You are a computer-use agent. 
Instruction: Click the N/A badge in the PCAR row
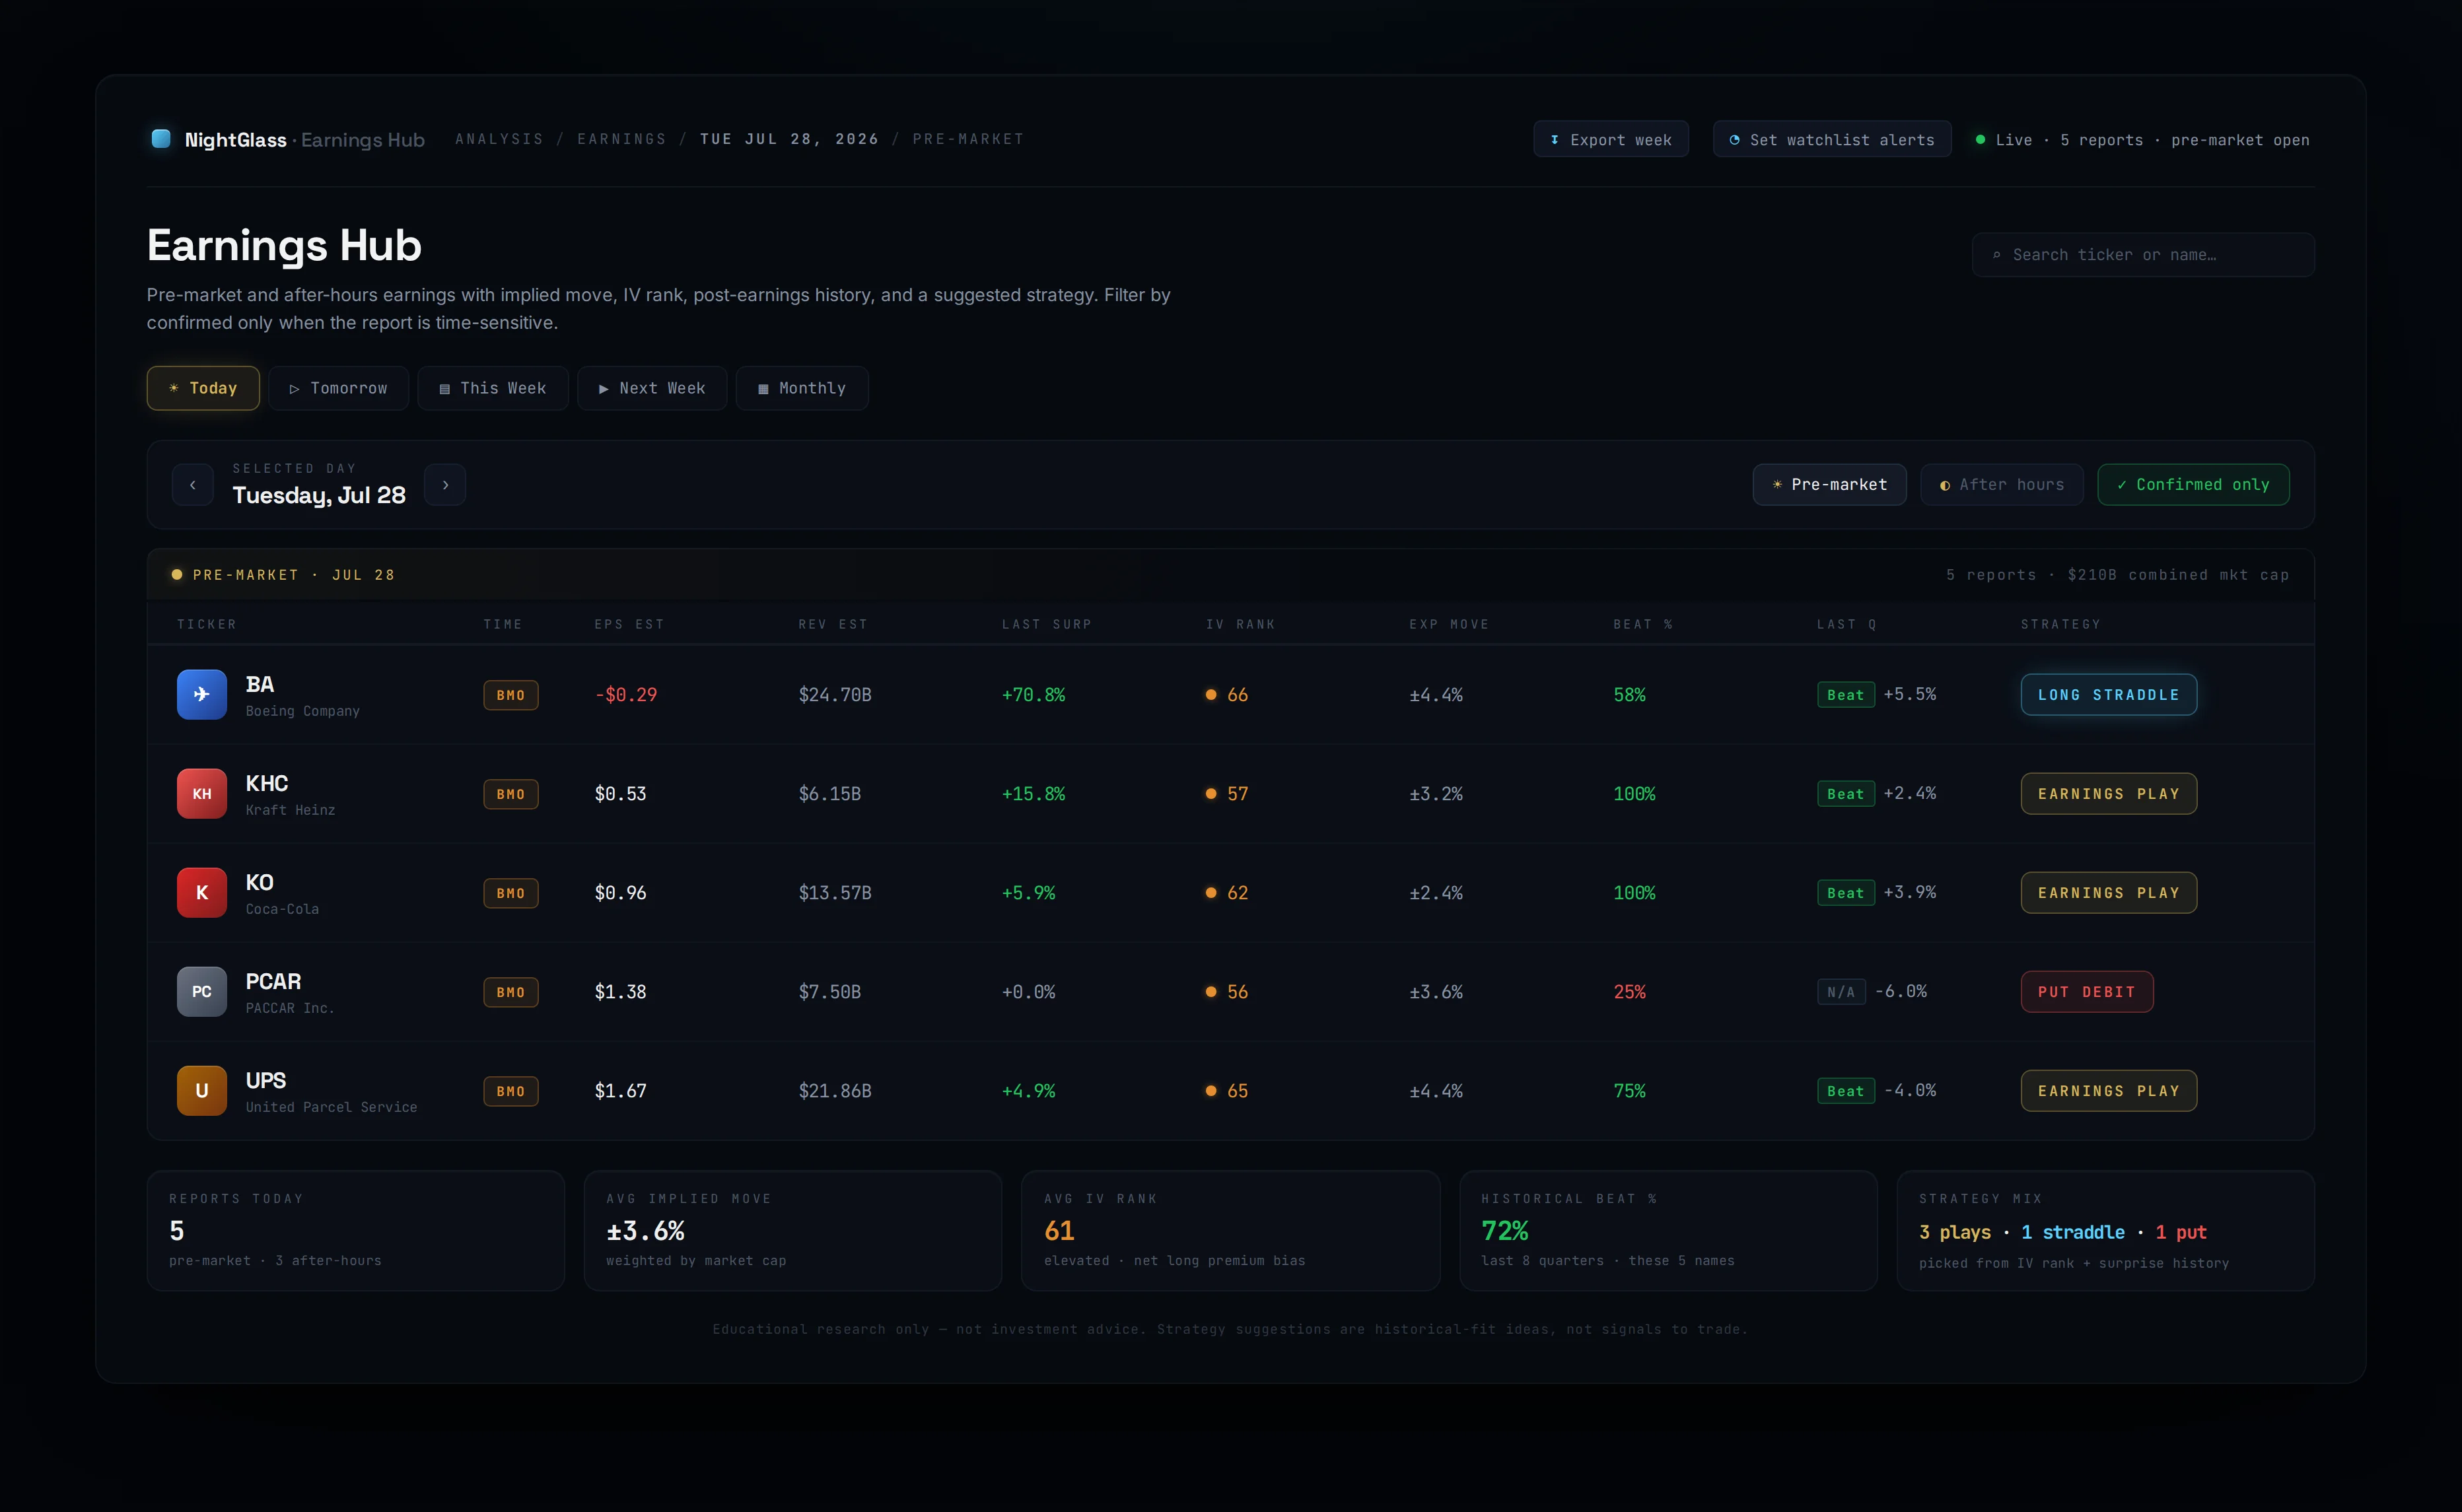(x=1841, y=992)
